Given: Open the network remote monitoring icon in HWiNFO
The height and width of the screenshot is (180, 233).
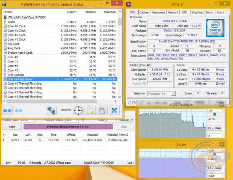Looking at the screenshot, I should pos(51,110).
